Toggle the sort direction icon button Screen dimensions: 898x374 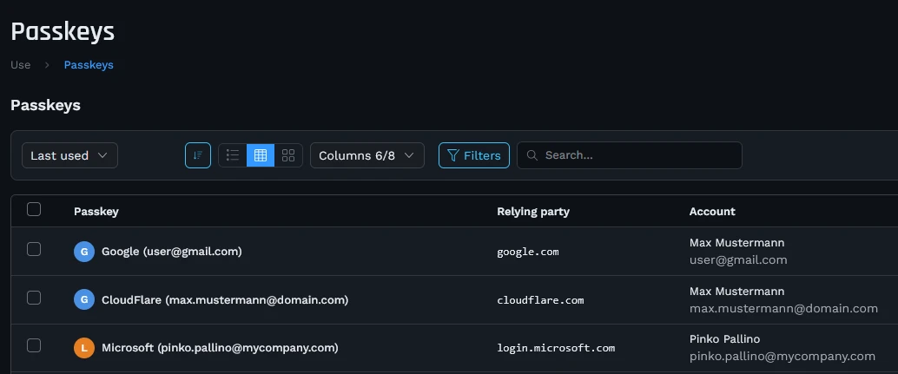[198, 155]
